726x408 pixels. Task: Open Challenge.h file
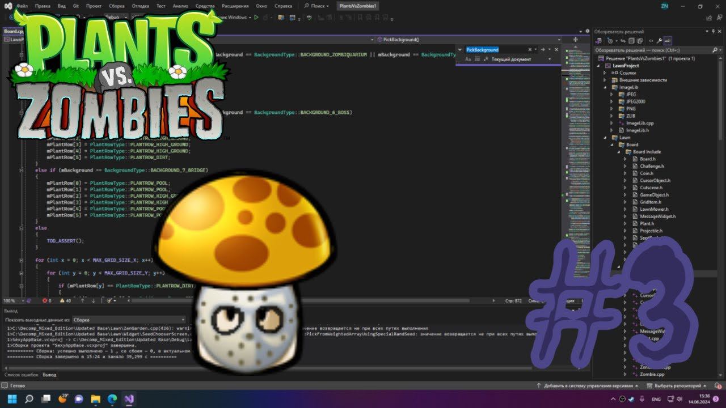pyautogui.click(x=647, y=166)
